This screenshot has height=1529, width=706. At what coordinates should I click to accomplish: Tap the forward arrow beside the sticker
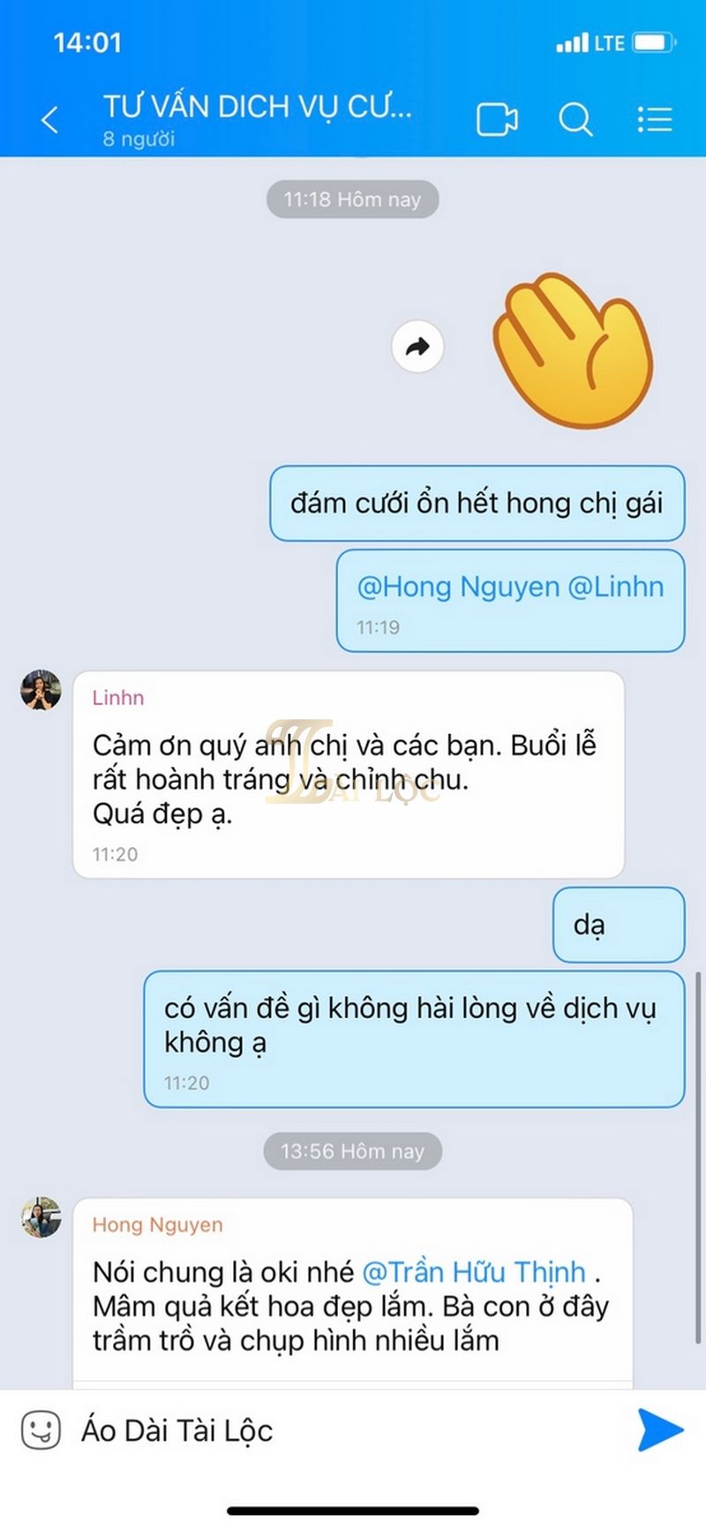click(417, 347)
